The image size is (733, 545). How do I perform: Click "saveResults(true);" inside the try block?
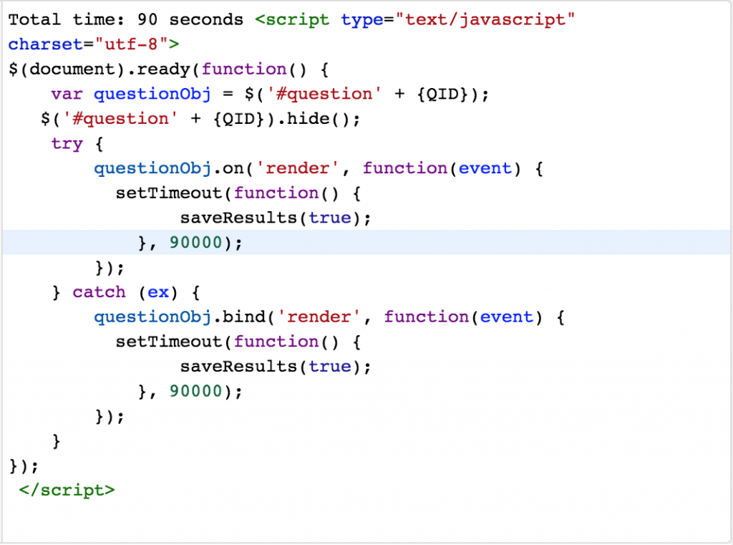click(x=276, y=218)
